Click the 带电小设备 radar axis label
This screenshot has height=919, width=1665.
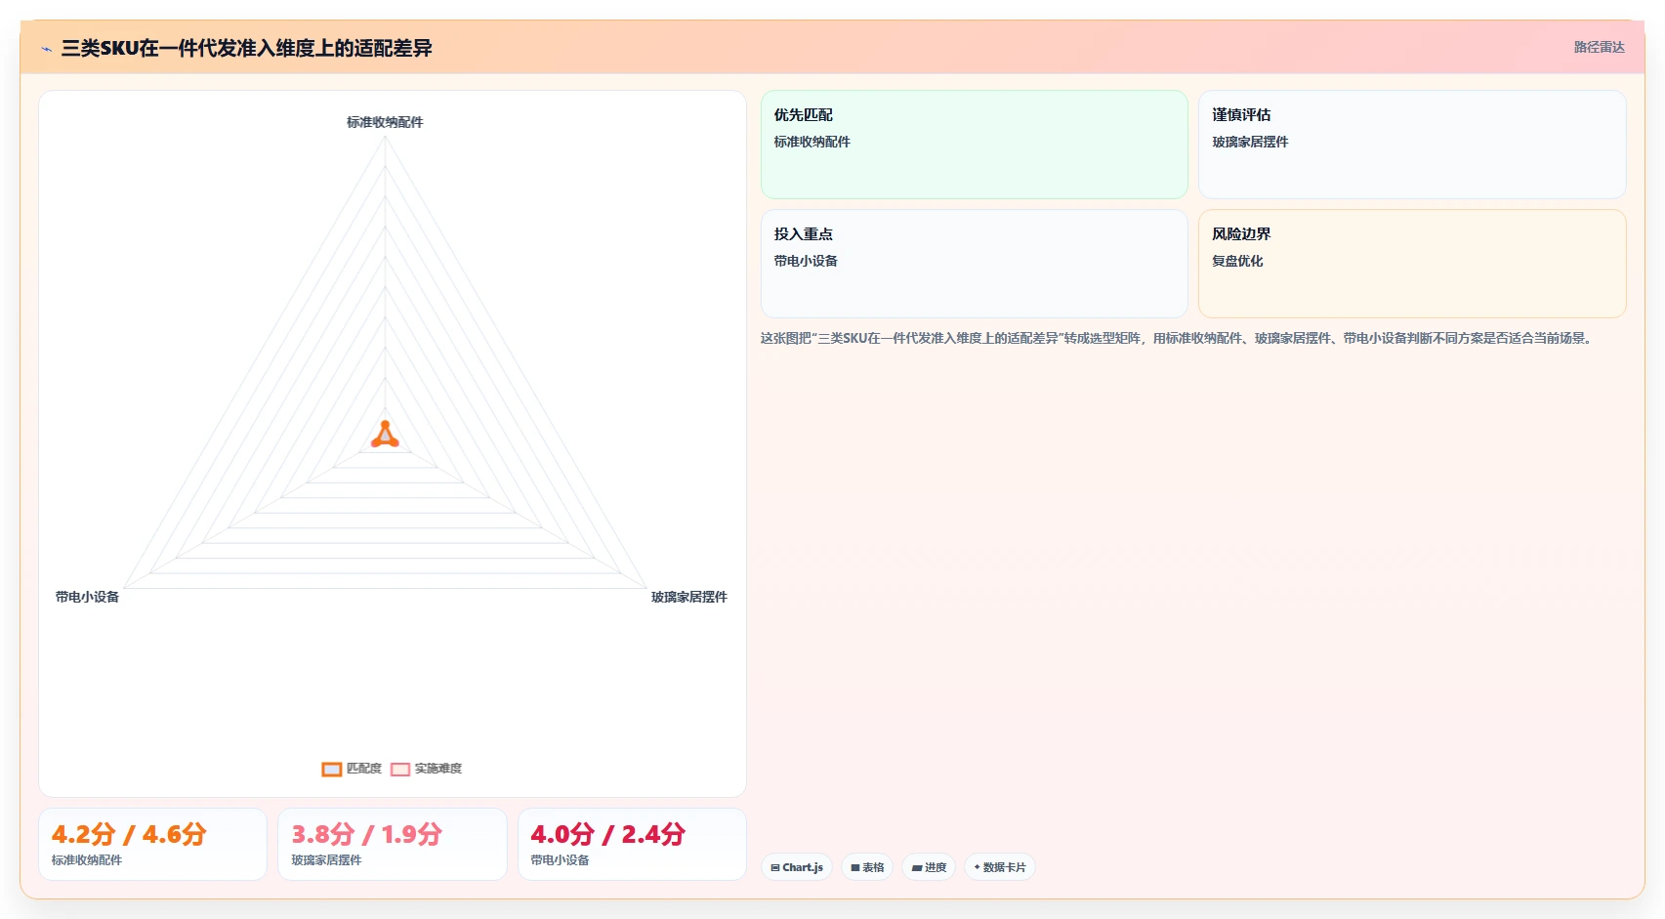[87, 597]
